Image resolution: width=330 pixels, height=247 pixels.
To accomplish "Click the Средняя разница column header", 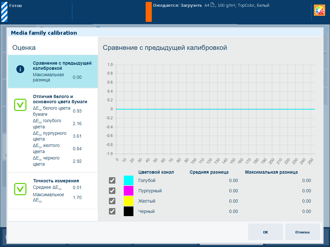I will 209,172.
